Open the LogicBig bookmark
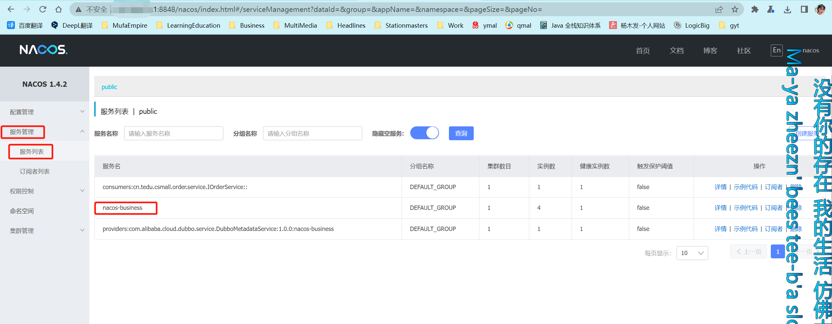This screenshot has width=832, height=324. coord(692,25)
